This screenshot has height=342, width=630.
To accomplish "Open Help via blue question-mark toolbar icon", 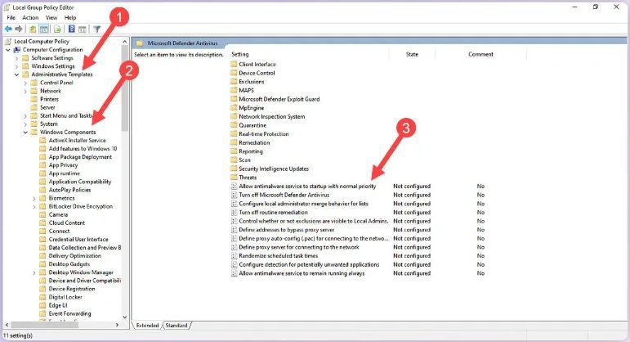I will point(72,29).
